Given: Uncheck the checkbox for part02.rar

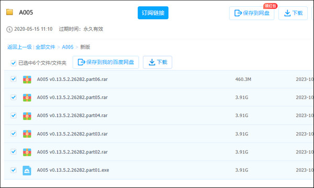Looking at the screenshot, I should (14, 151).
